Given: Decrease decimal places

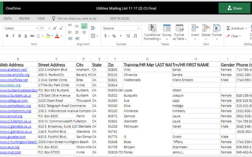Looking at the screenshot, I should (135, 36).
